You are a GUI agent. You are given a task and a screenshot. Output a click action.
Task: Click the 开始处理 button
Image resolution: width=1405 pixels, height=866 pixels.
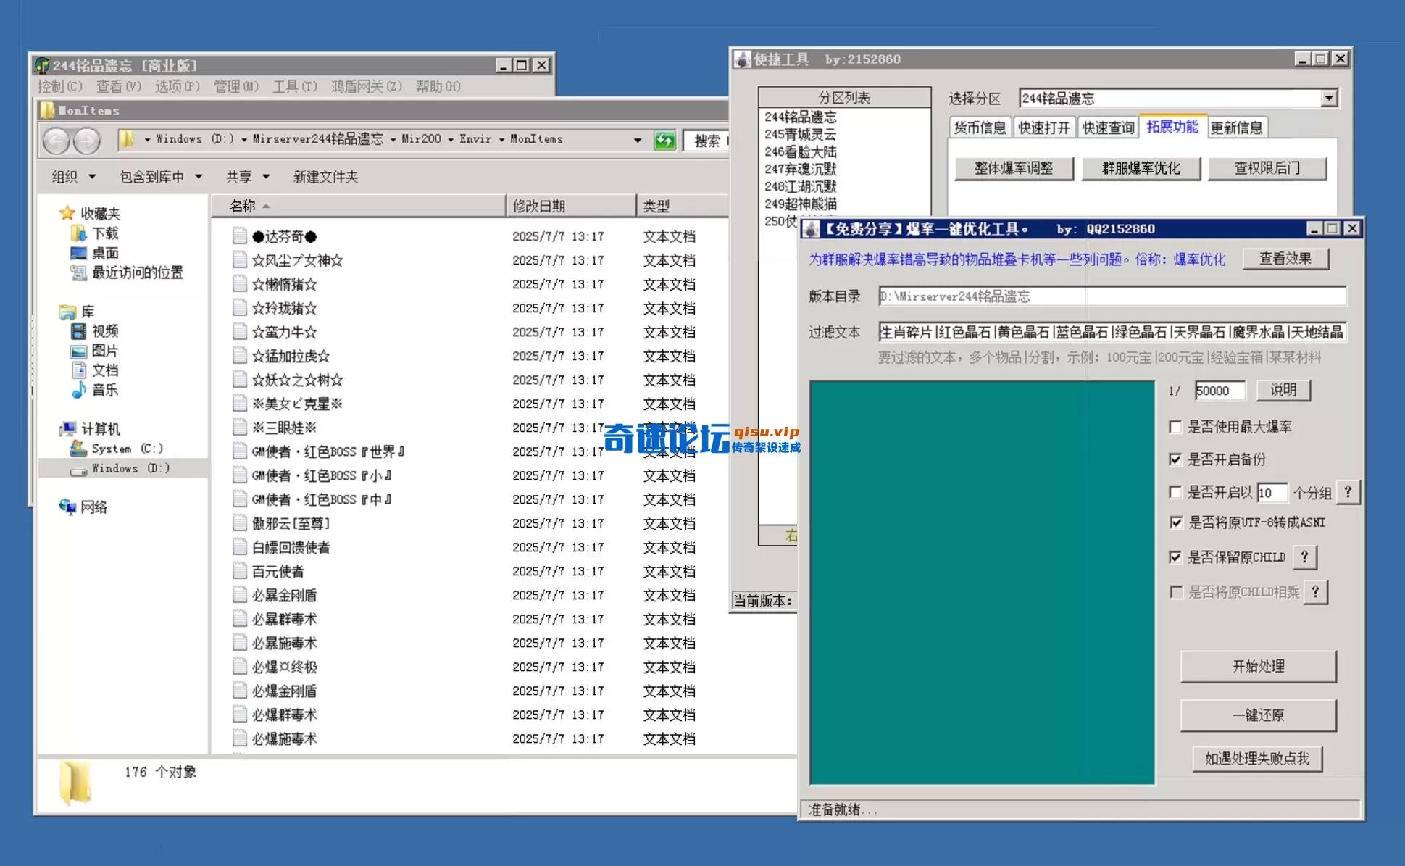coord(1258,667)
